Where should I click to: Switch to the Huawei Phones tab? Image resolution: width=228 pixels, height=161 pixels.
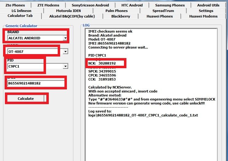point(160,16)
